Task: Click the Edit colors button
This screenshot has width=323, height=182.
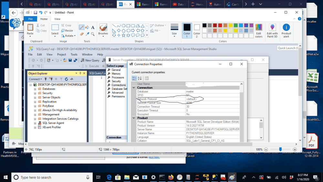Action: coord(259,31)
